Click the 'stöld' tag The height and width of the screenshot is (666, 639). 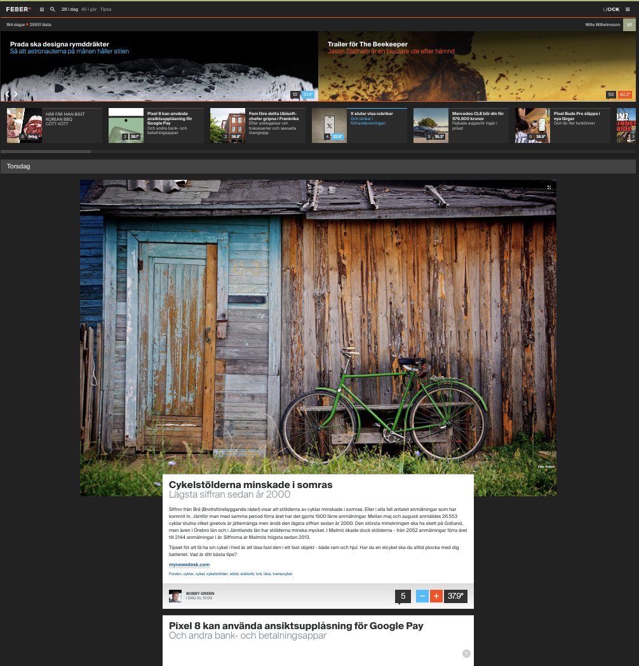click(x=234, y=574)
